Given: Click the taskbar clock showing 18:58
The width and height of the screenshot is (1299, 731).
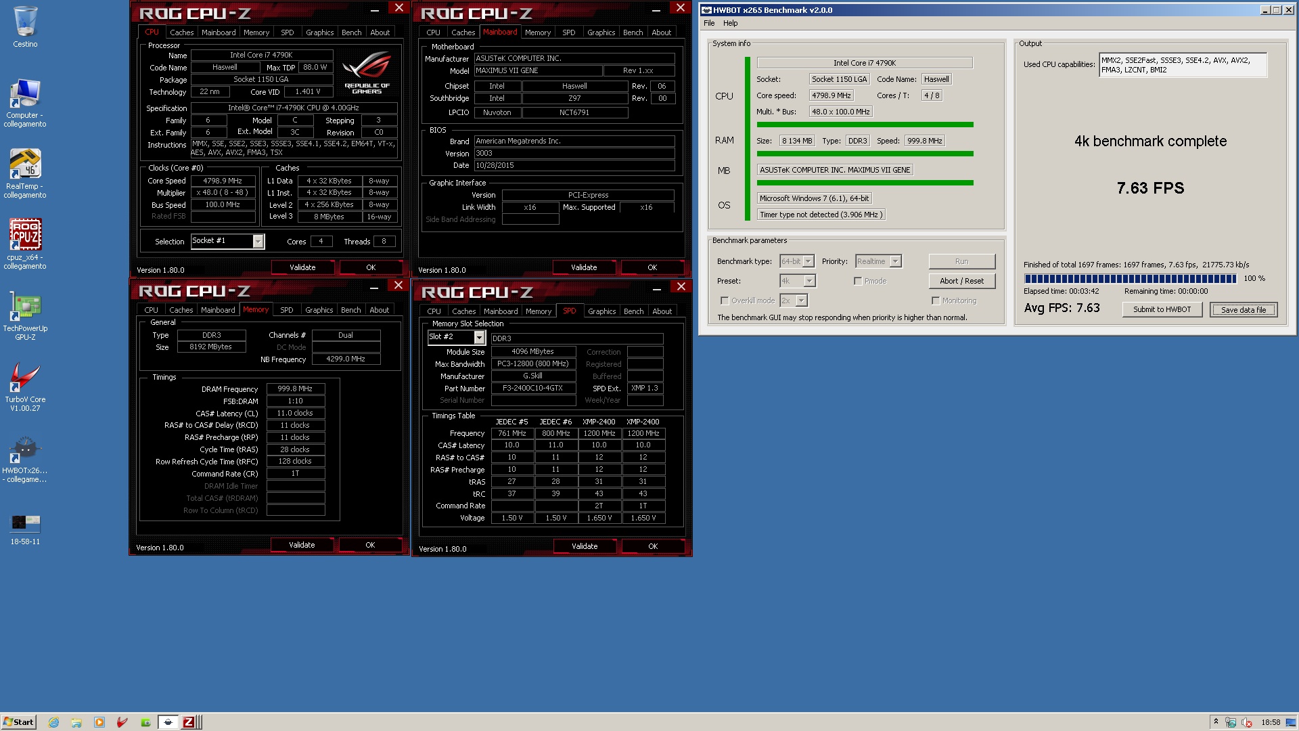Looking at the screenshot, I should (x=1271, y=722).
